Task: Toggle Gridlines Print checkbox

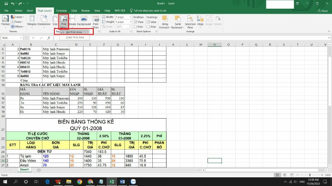Action: click(x=136, y=27)
